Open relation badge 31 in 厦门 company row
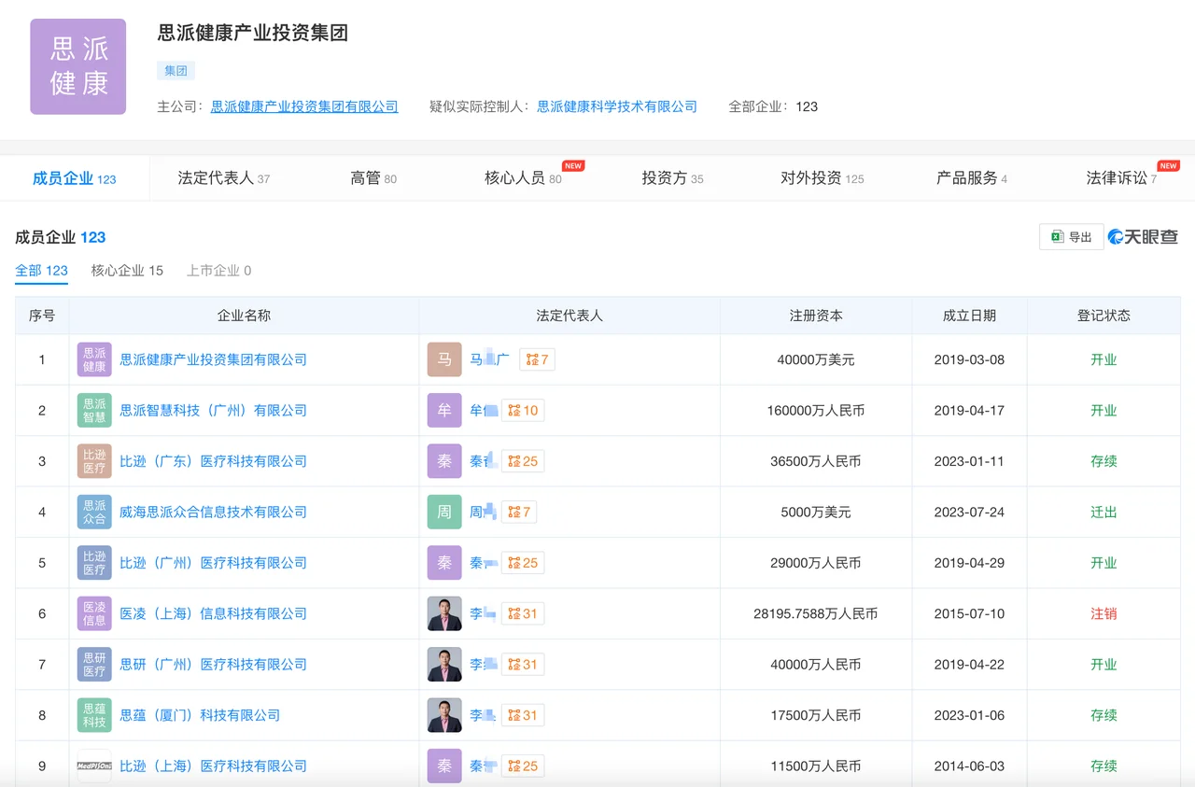Viewport: 1195px width, 787px height. (x=523, y=715)
